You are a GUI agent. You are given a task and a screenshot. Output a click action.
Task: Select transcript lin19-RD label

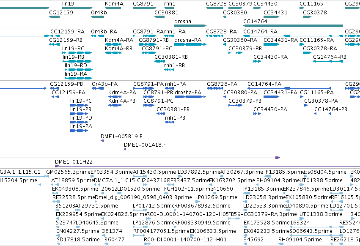click(x=76, y=66)
